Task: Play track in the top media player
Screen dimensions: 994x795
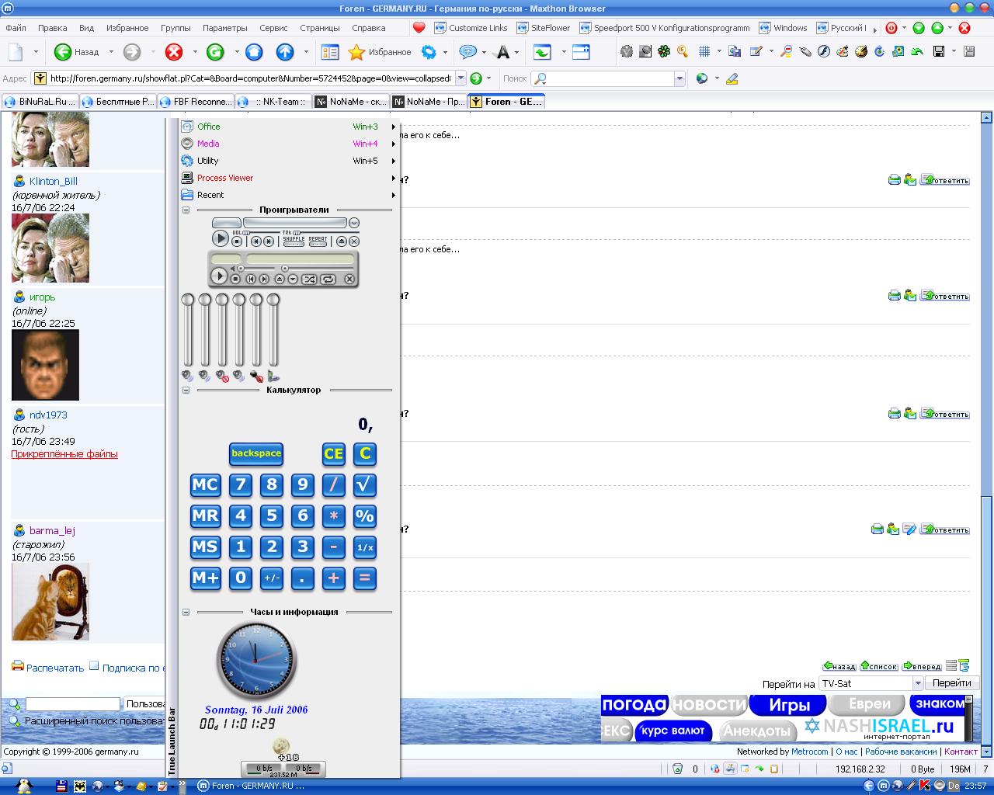Action: tap(221, 239)
